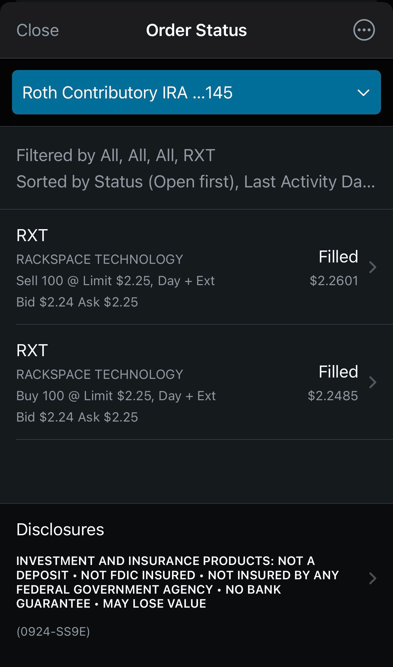
Task: Change sorting via 'Sorted by Status' line
Action: click(195, 182)
